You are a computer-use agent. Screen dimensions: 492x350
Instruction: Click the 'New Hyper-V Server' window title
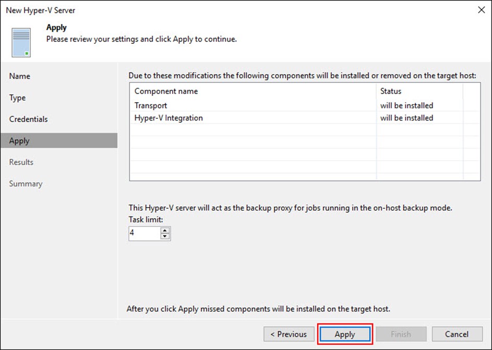(x=41, y=10)
